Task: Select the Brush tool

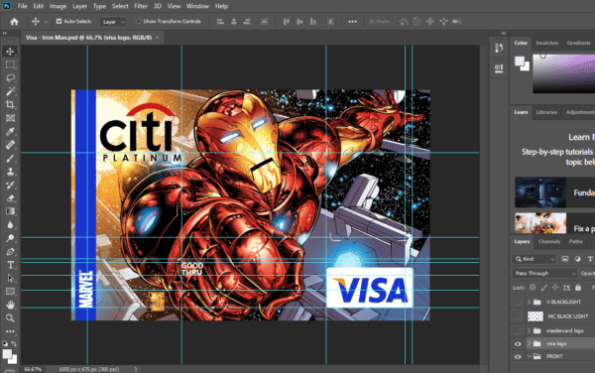Action: tap(10, 159)
